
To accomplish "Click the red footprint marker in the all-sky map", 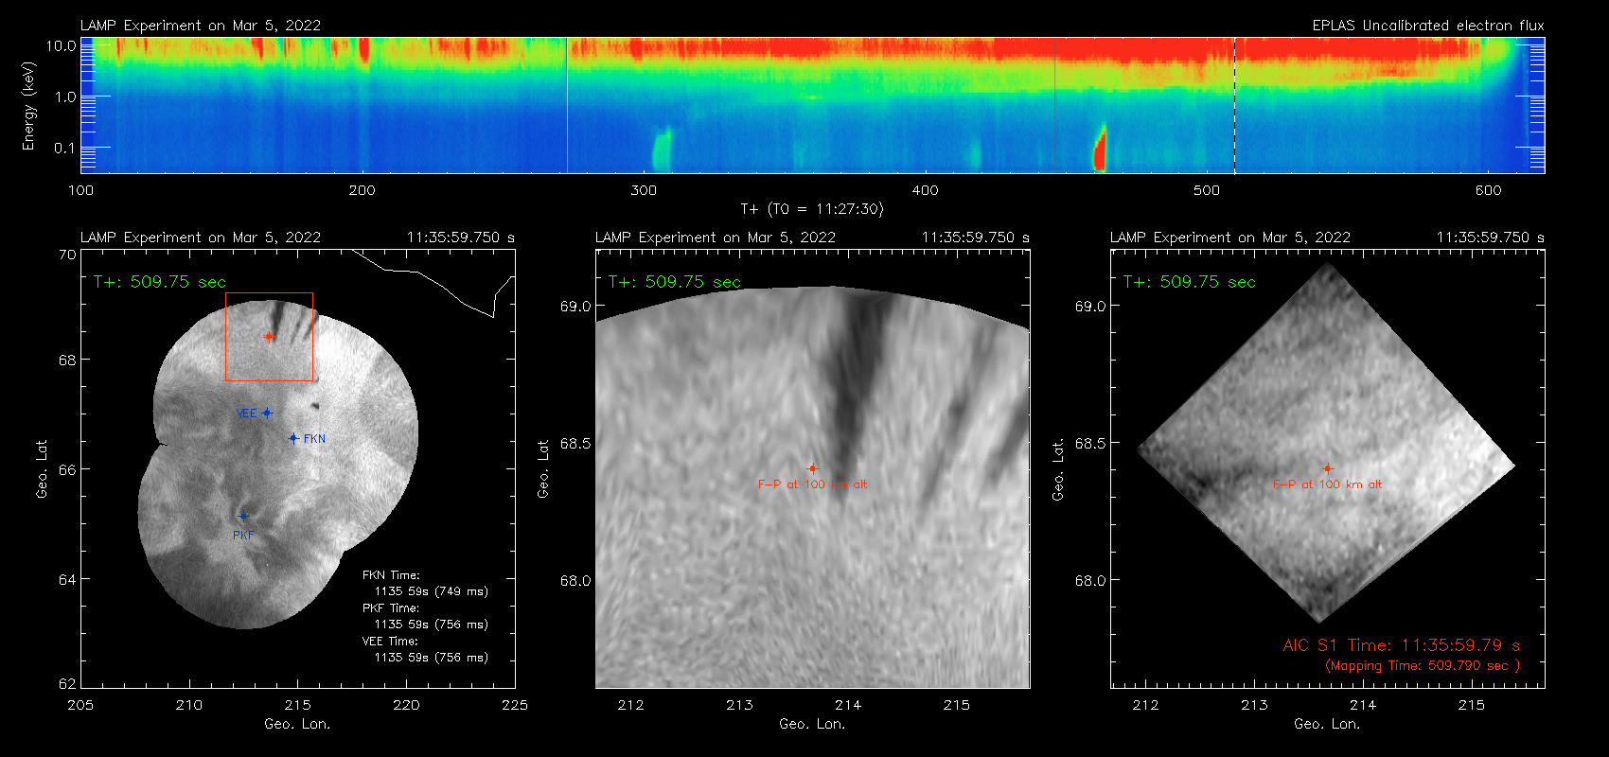I will tap(269, 337).
